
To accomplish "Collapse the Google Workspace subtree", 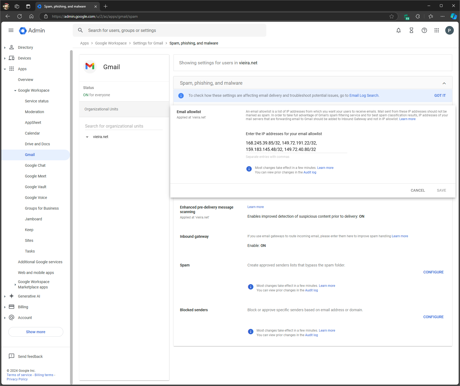I will point(15,90).
